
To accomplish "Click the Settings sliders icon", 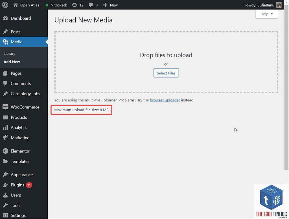I will coord(6,215).
